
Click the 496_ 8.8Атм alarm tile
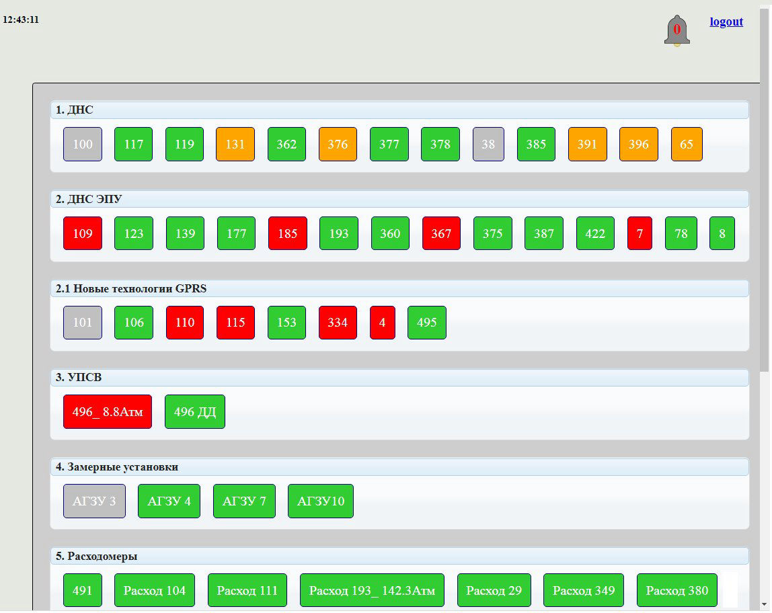107,411
